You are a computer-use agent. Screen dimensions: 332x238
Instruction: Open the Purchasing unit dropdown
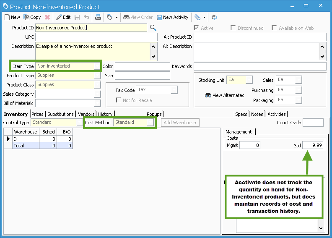pyautogui.click(x=298, y=90)
